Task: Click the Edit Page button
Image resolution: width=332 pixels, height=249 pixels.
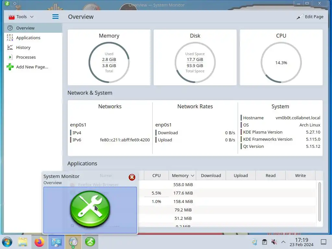Action: [310, 17]
